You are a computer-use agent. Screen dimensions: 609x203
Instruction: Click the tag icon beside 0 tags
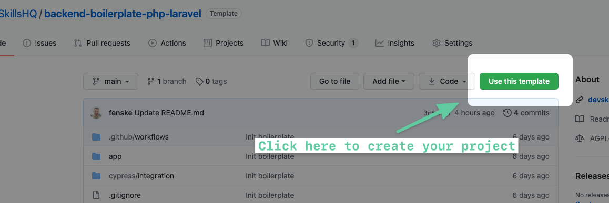pos(199,81)
